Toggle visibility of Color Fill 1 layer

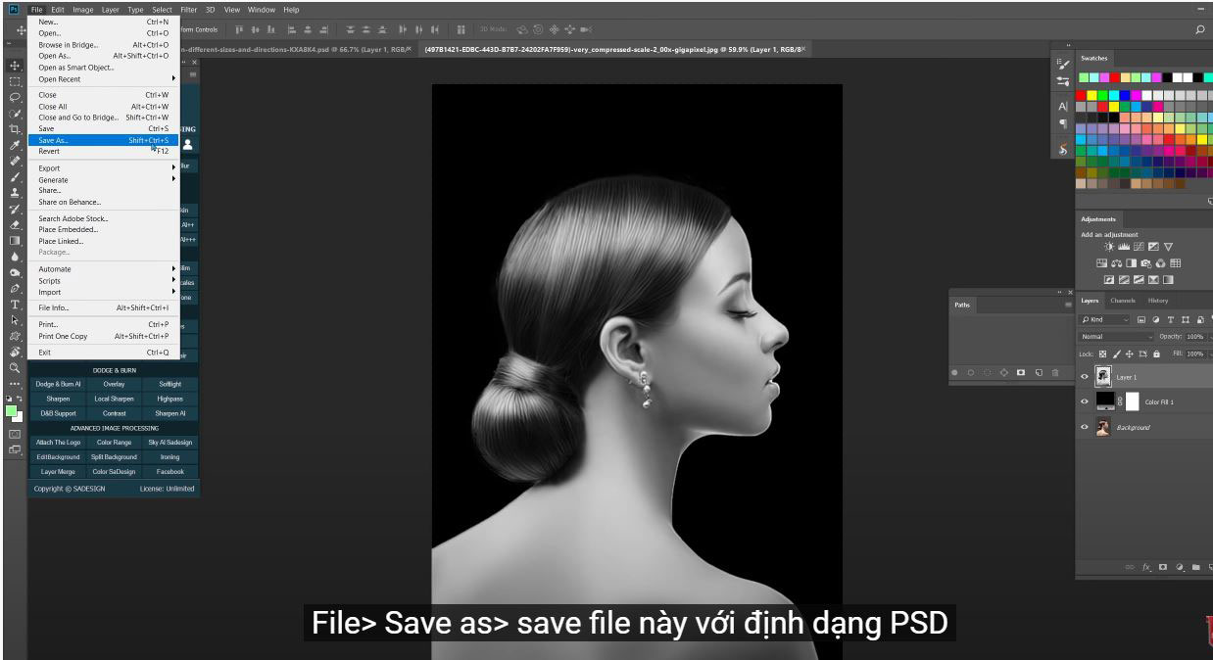pyautogui.click(x=1085, y=402)
